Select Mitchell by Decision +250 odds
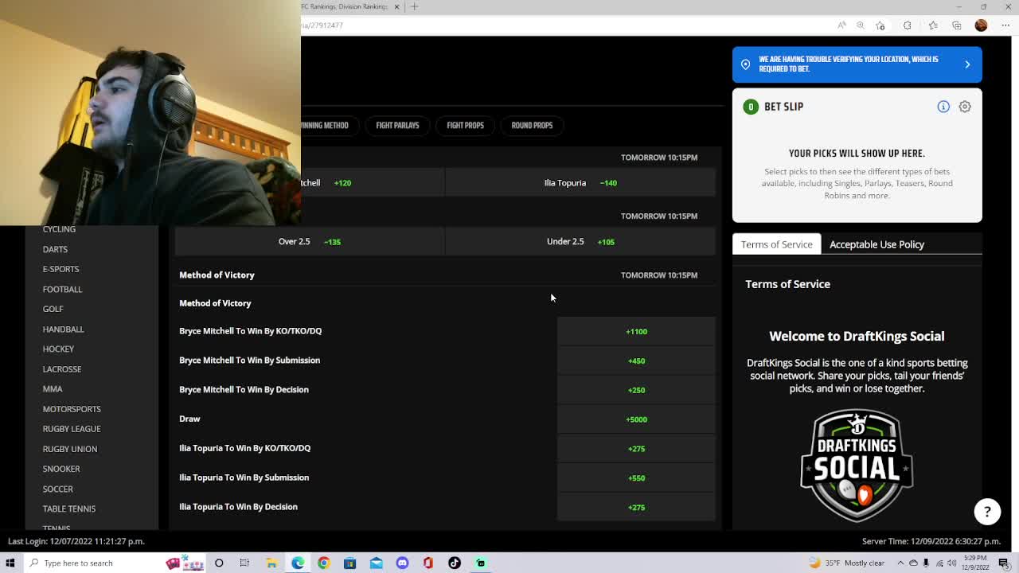1019x573 pixels. pos(636,390)
